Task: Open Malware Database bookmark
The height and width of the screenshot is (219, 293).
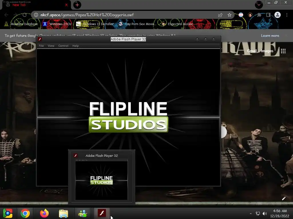Action: [21, 24]
